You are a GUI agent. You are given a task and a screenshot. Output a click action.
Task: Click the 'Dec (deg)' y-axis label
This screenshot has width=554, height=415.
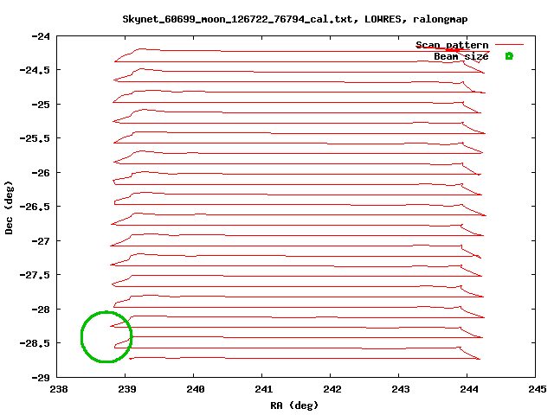(9, 207)
